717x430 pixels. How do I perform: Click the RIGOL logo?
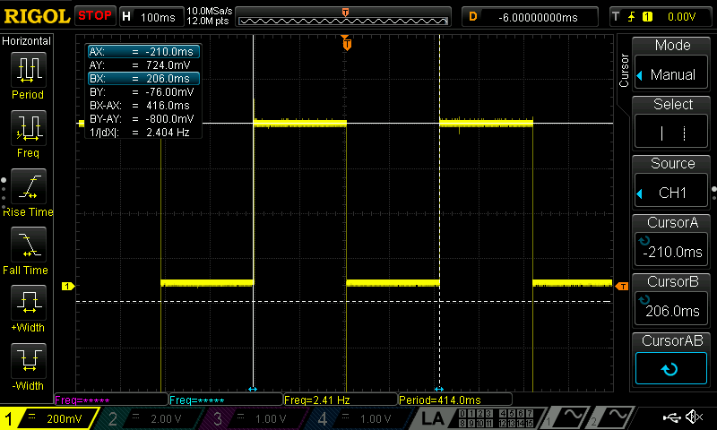click(37, 16)
